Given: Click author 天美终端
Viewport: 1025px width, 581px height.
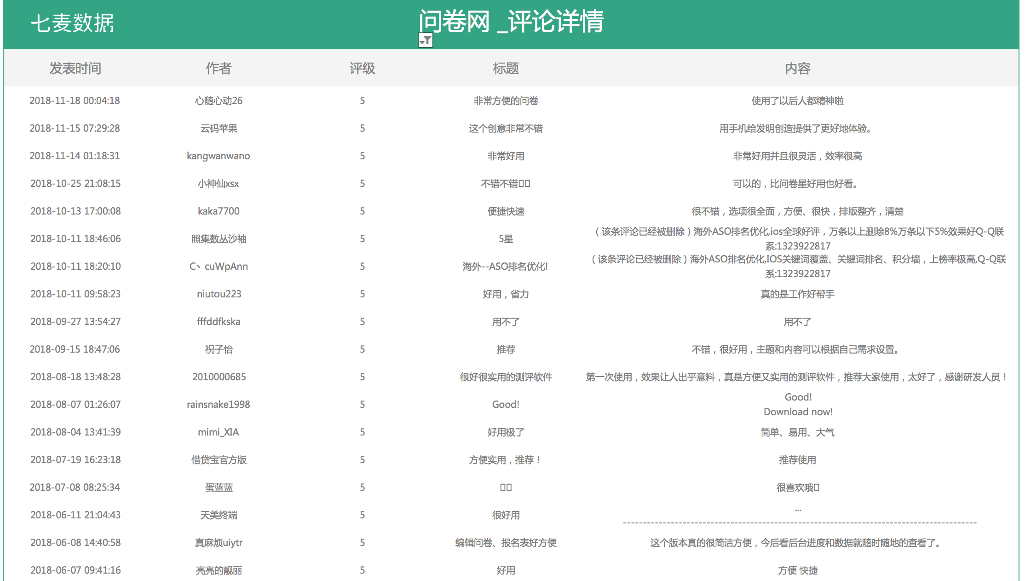Looking at the screenshot, I should (219, 515).
